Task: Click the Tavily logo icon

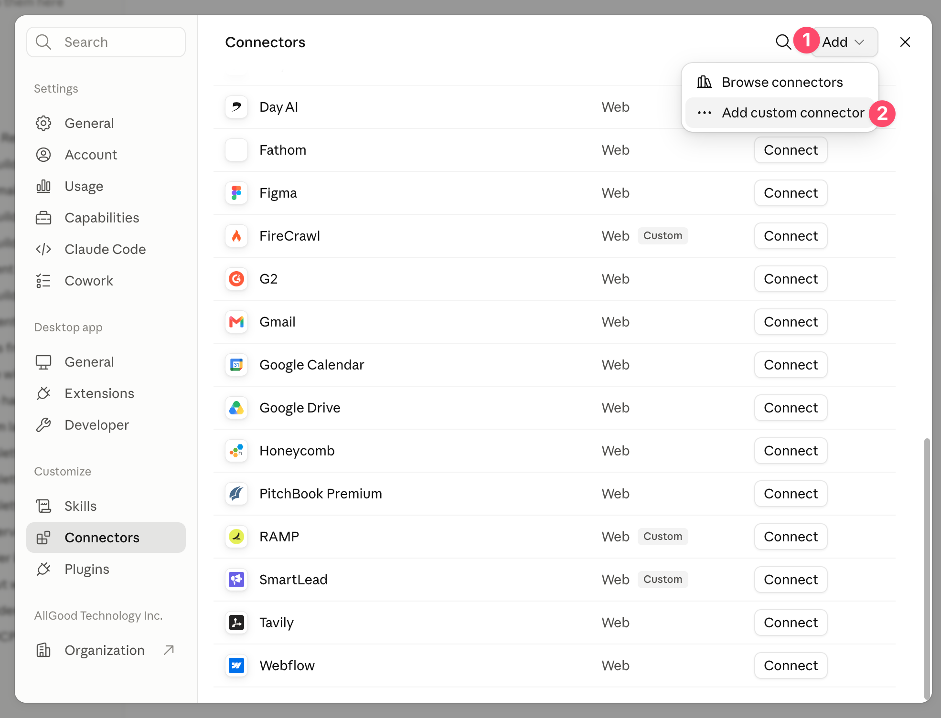Action: click(236, 623)
